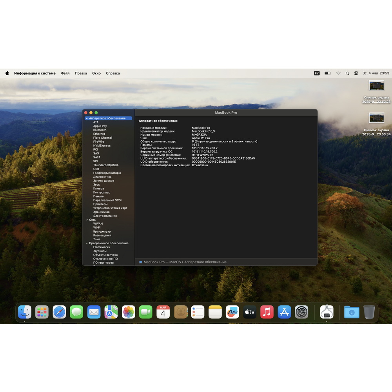Select Хранилище in the sidebar

[101, 212]
